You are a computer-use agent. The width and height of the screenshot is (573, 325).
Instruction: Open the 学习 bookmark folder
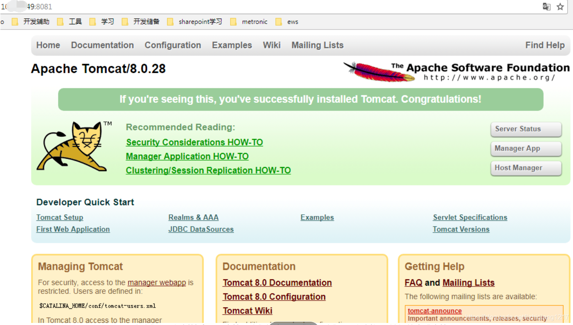point(102,22)
